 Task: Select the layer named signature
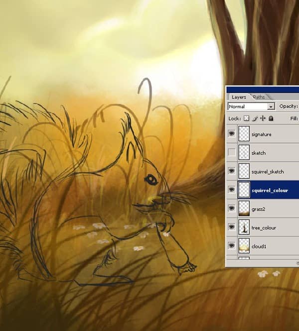coord(262,134)
